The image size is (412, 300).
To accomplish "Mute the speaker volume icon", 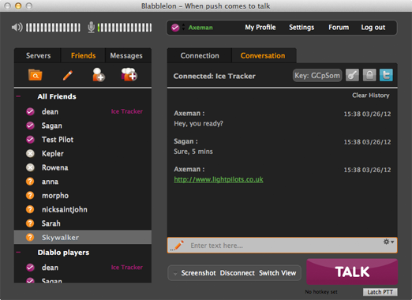I will pyautogui.click(x=17, y=28).
